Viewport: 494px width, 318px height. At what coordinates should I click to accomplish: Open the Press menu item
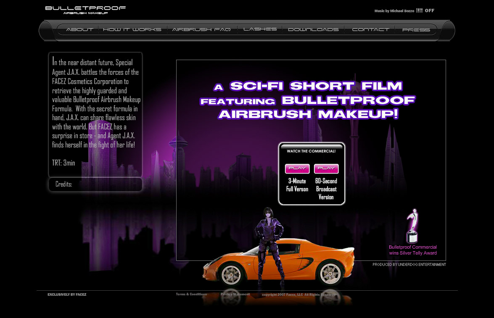(x=416, y=30)
